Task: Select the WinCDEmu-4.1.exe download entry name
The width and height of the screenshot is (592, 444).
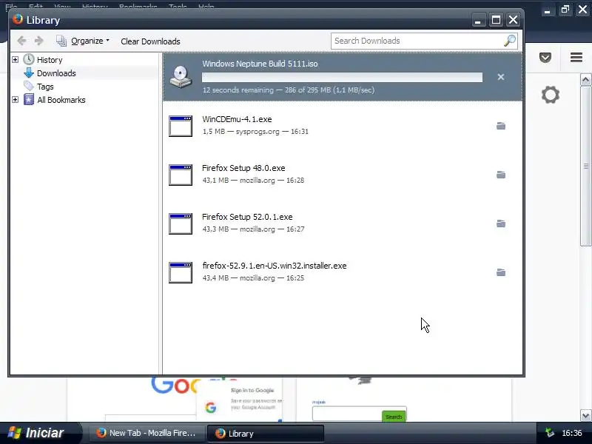Action: (237, 119)
